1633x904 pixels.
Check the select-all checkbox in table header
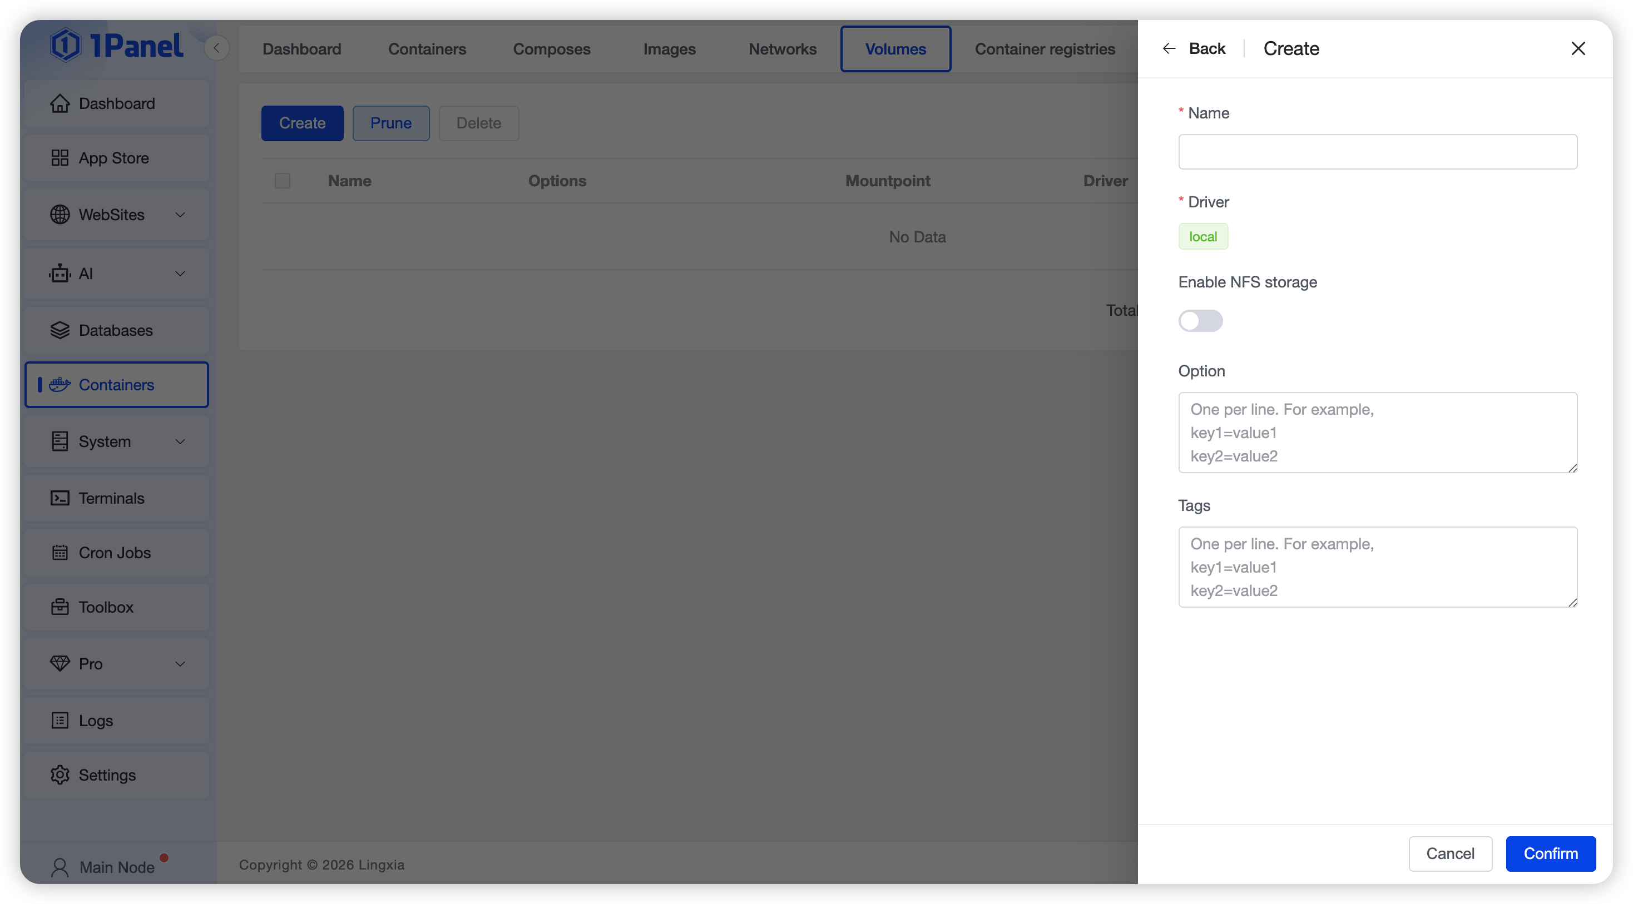[282, 181]
